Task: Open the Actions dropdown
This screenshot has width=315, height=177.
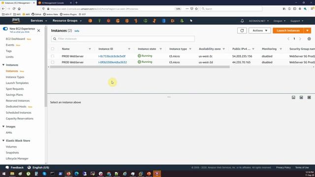Action: pyautogui.click(x=260, y=30)
